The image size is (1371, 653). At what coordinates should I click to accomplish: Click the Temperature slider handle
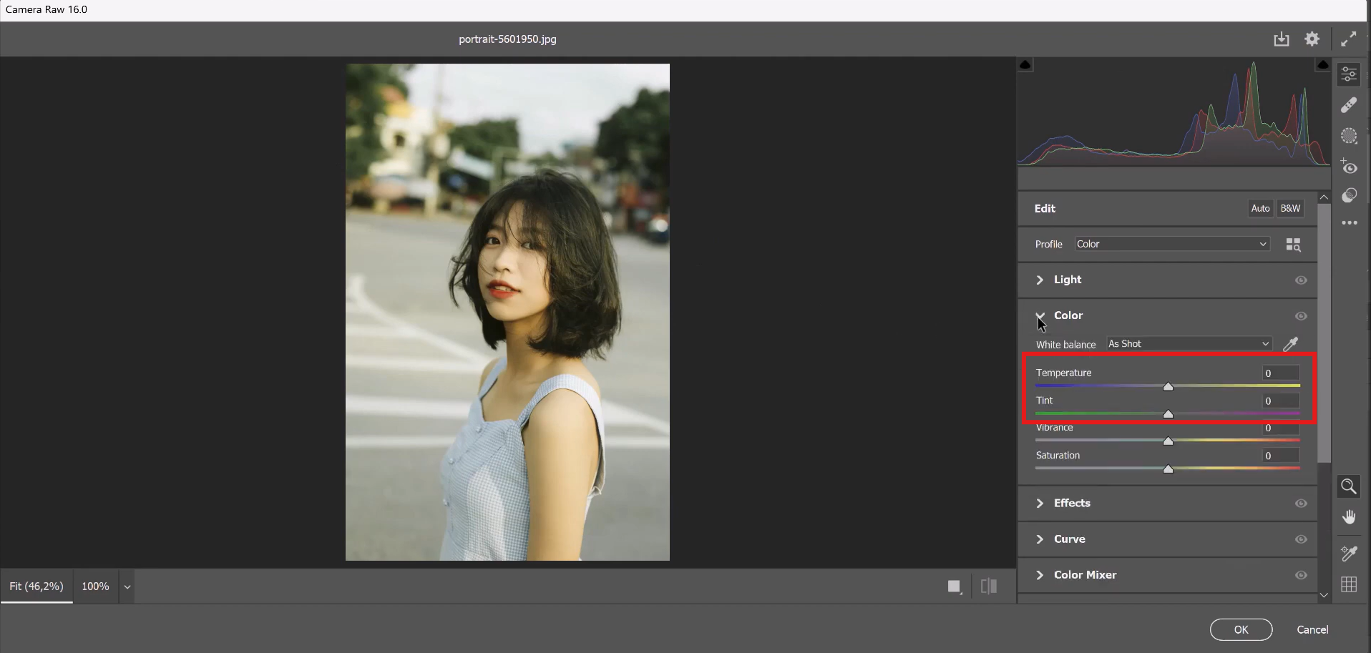pyautogui.click(x=1168, y=386)
